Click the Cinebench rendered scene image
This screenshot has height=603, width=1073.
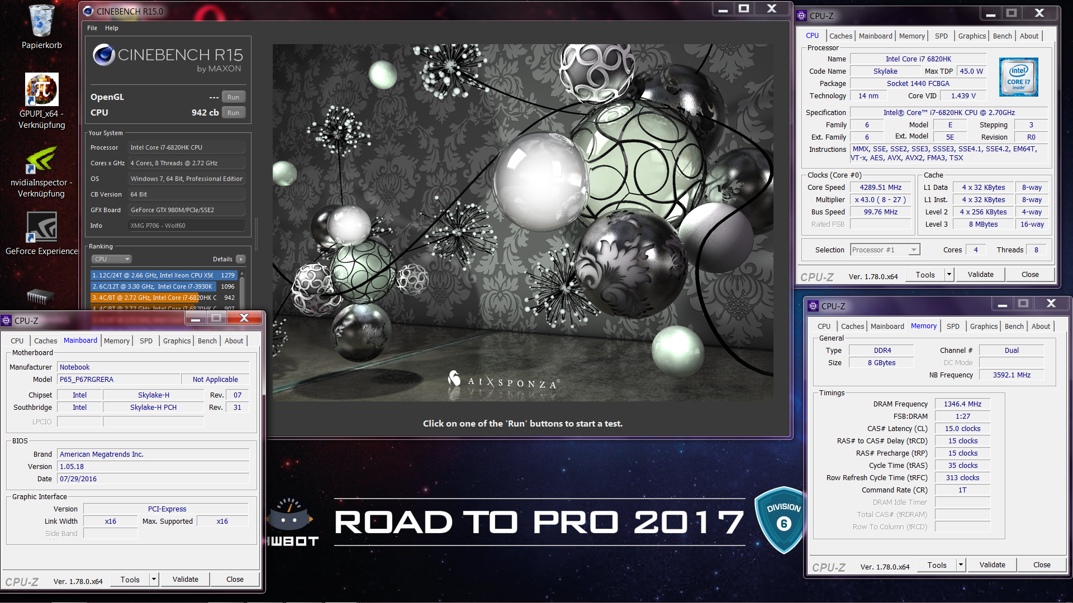(x=523, y=222)
